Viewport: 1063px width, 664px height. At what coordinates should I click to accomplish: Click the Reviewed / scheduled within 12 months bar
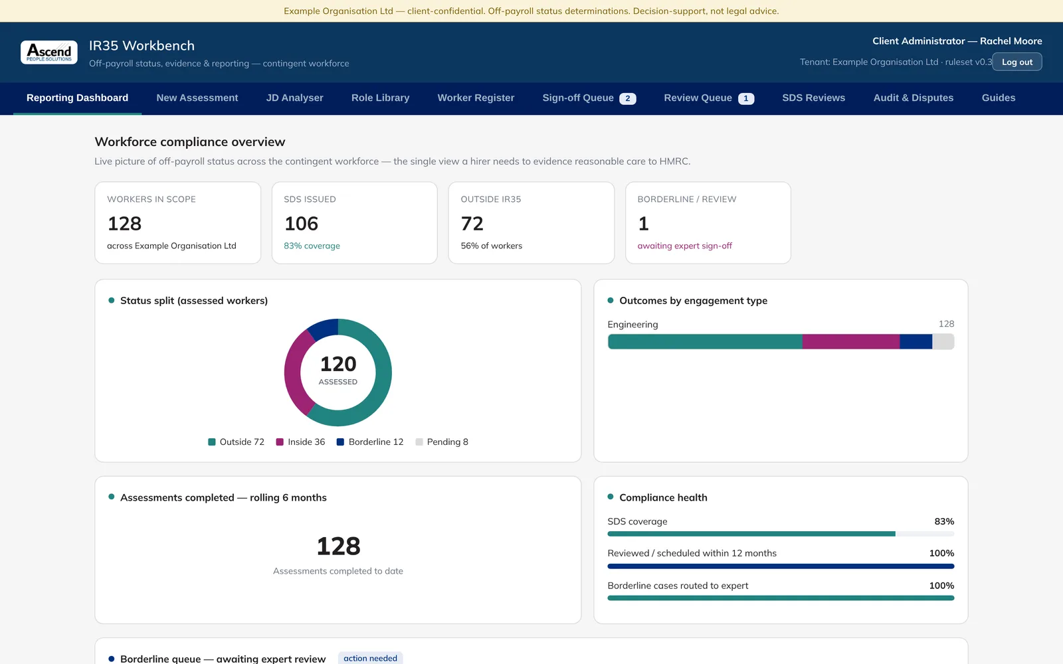(x=781, y=566)
